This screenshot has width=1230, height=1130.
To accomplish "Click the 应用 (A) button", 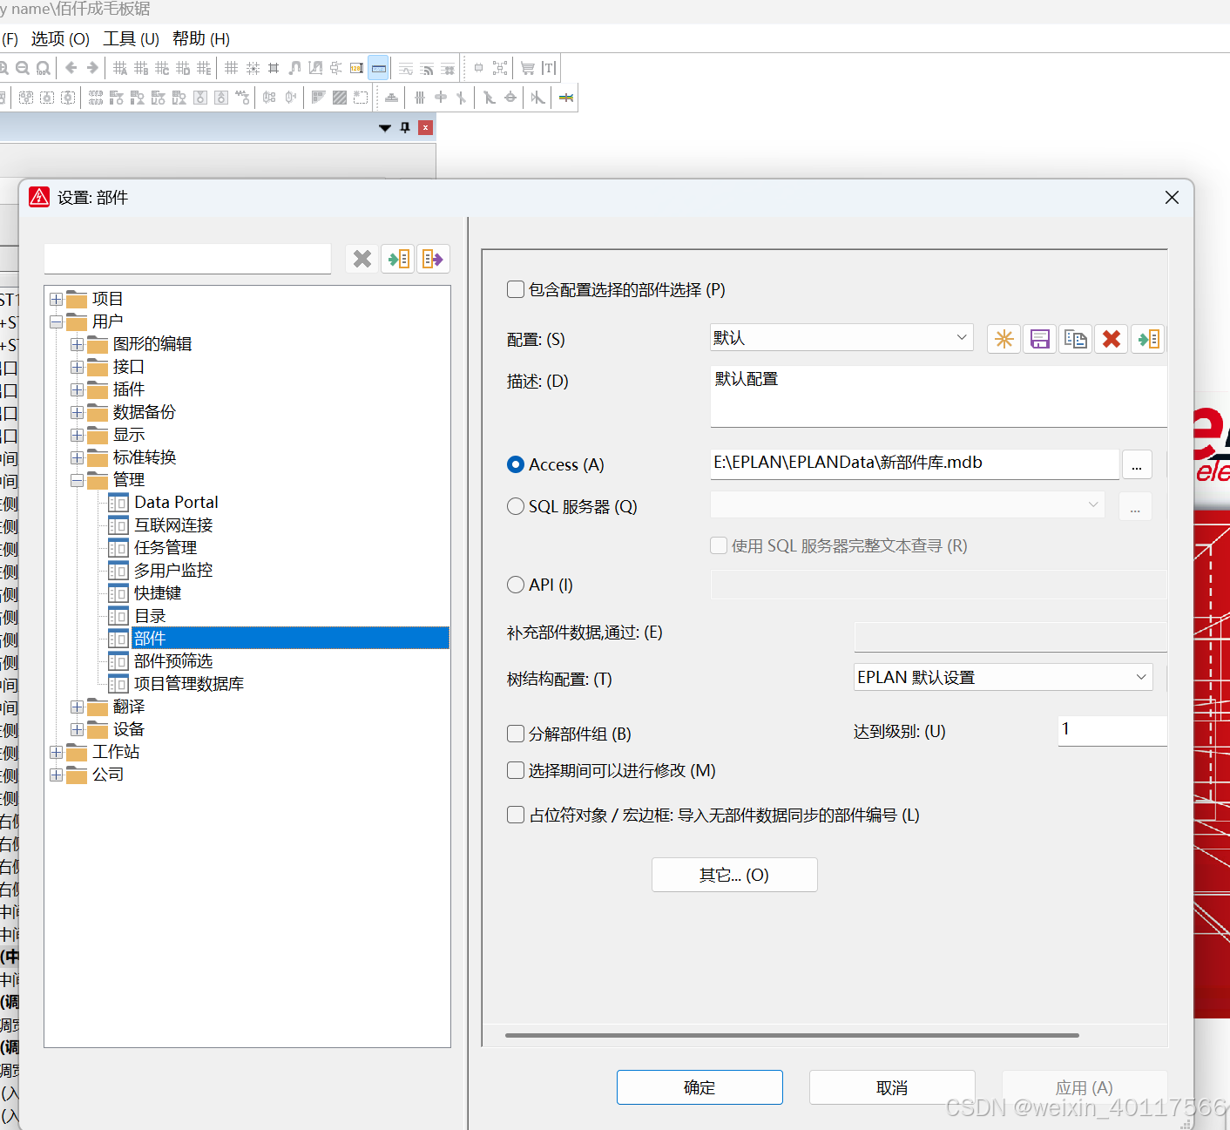I will point(1085,1087).
